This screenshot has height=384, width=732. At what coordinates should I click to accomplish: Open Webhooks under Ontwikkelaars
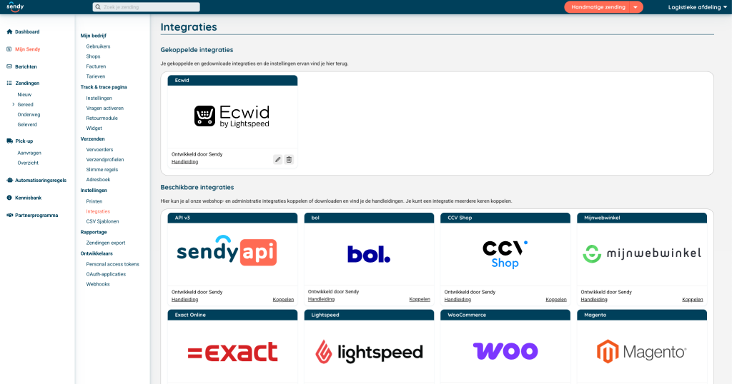point(97,284)
